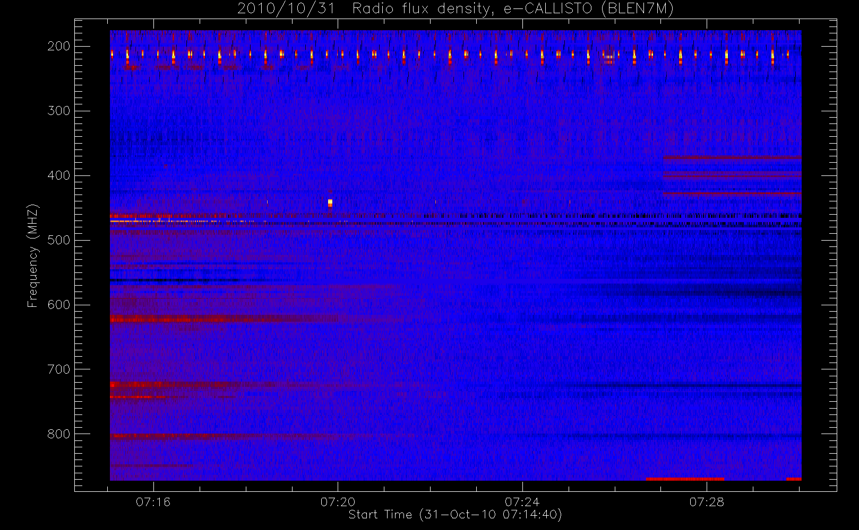Image resolution: width=859 pixels, height=530 pixels.
Task: Click the 400 frequency tick label
Action: point(59,175)
